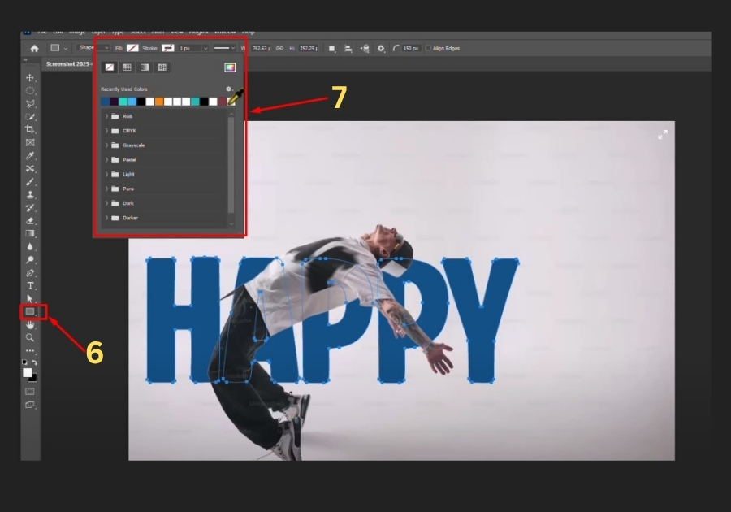
Task: Select the Dodge tool
Action: tap(30, 259)
